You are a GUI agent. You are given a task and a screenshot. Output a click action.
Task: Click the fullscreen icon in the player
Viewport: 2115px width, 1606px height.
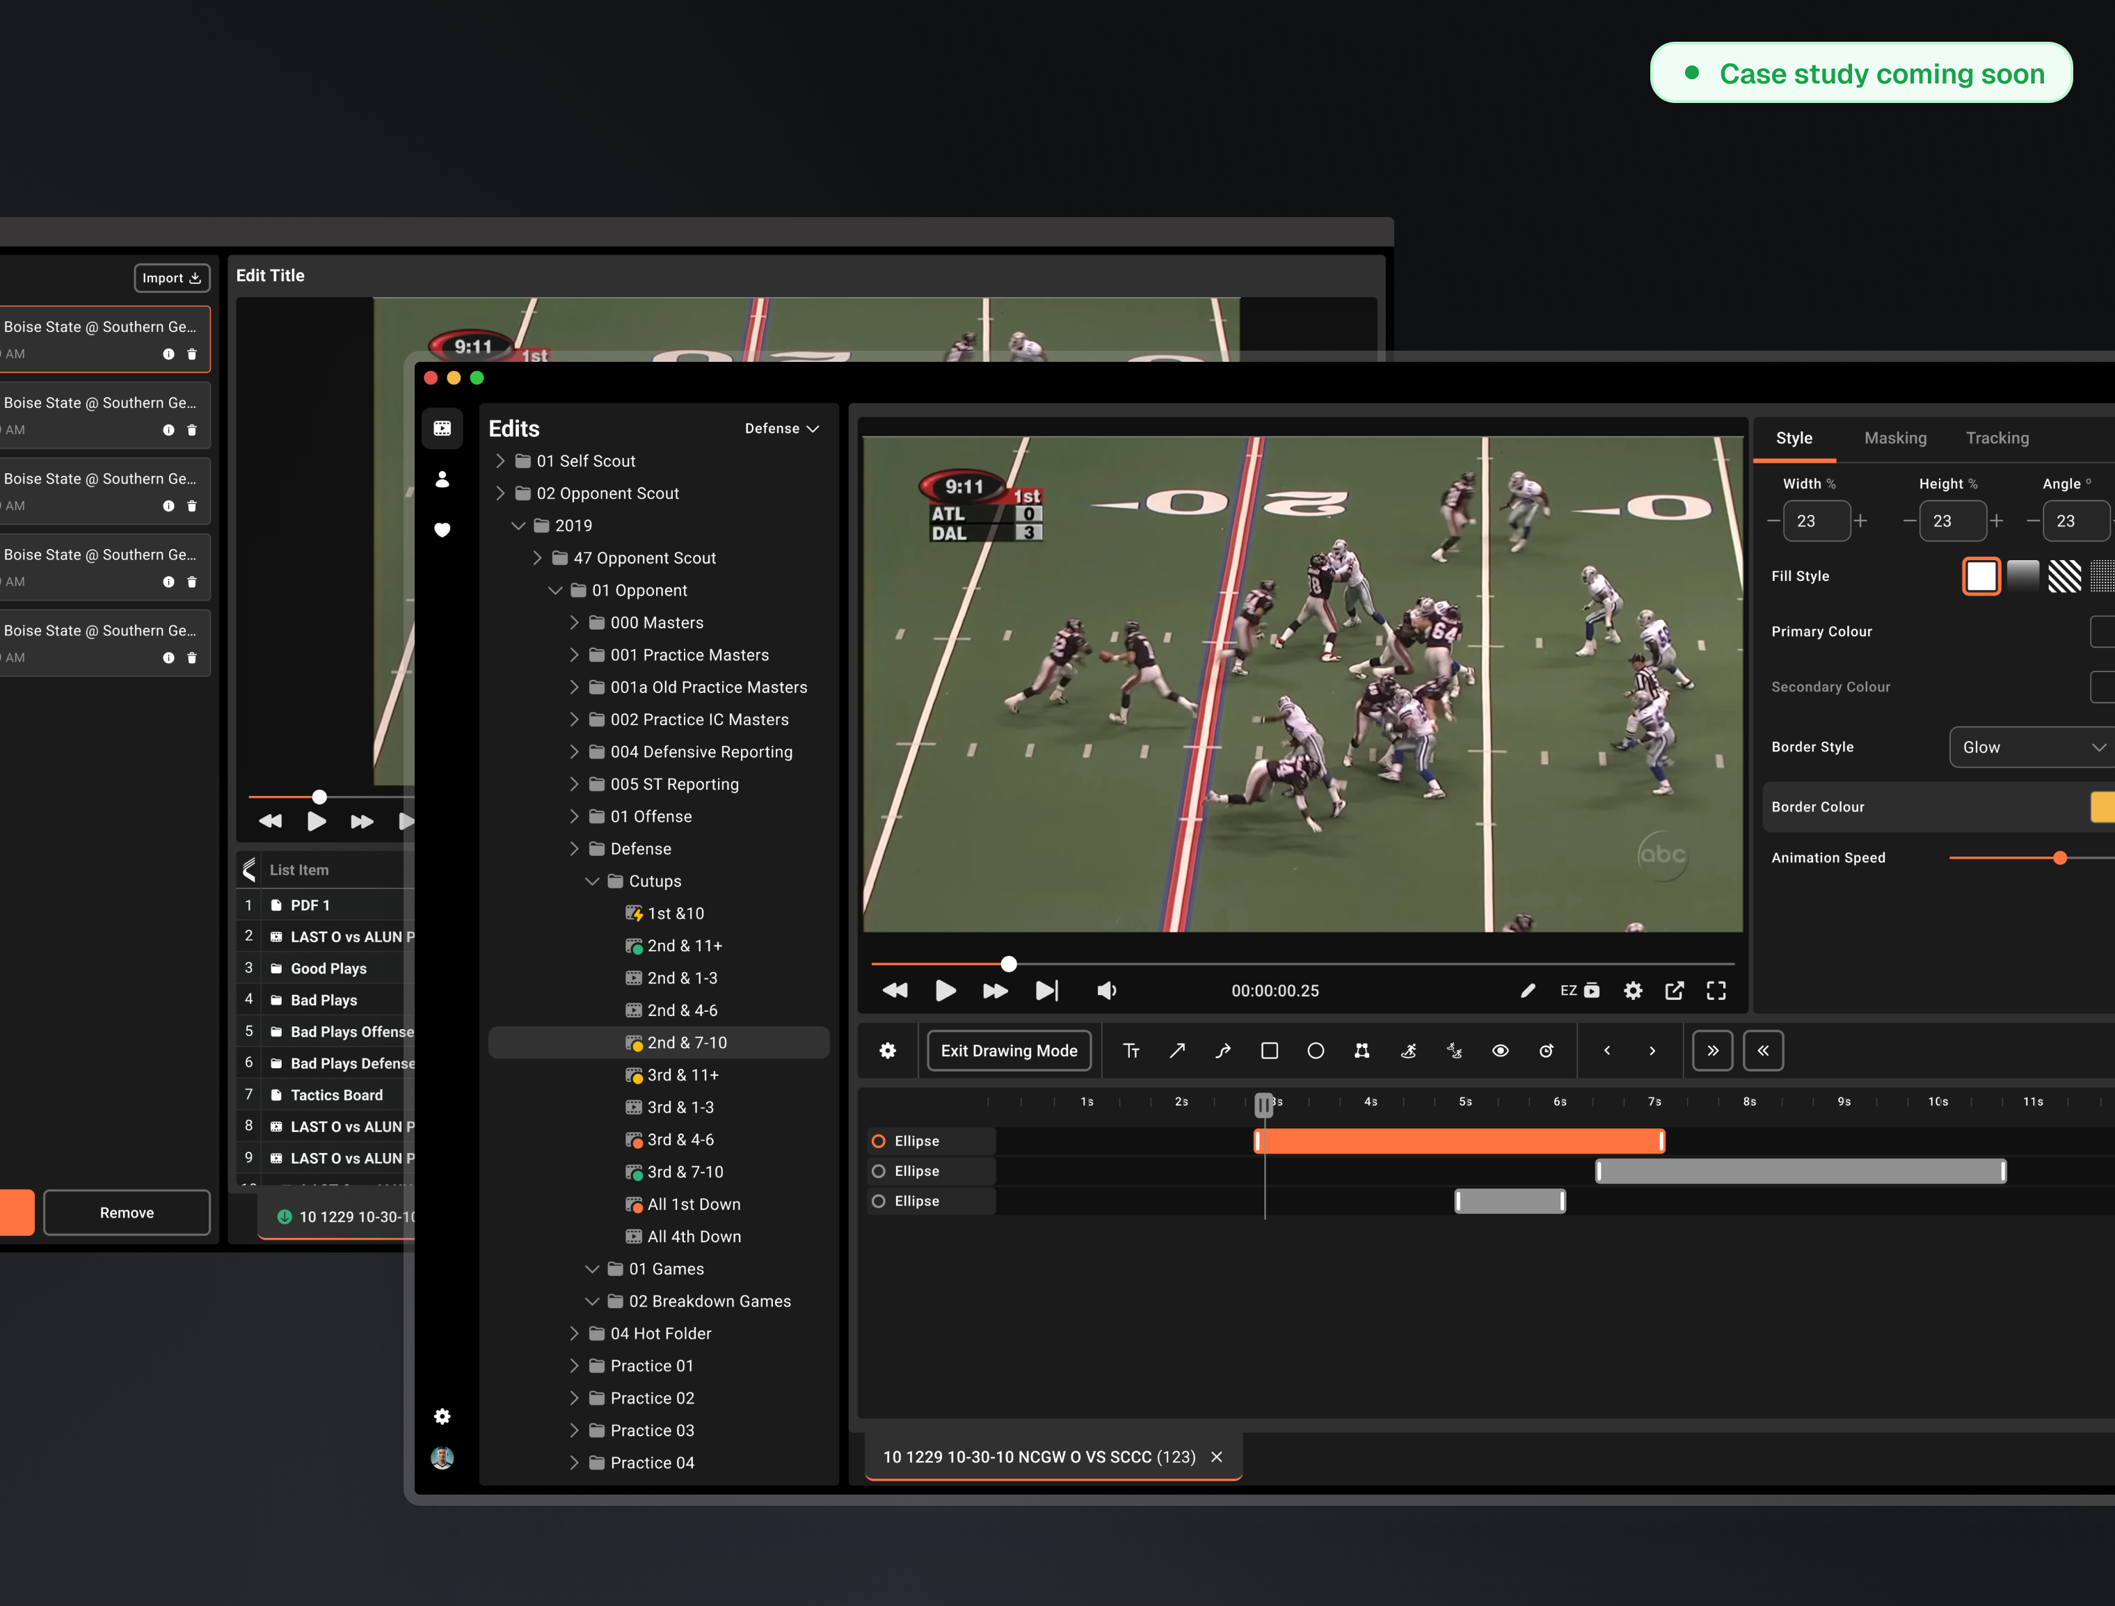[1716, 990]
